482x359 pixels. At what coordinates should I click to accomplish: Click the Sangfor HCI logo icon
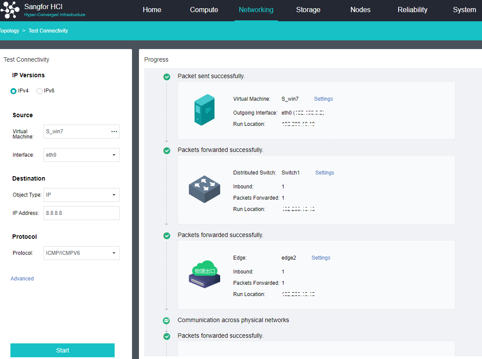pyautogui.click(x=10, y=10)
